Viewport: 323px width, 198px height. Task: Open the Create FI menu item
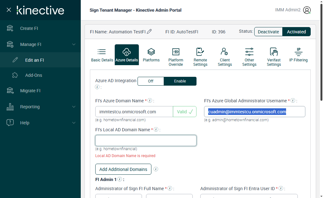tap(40, 28)
